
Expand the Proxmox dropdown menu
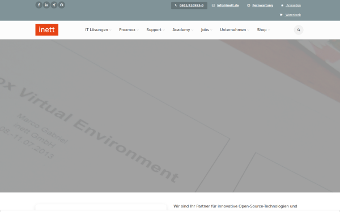click(x=129, y=30)
